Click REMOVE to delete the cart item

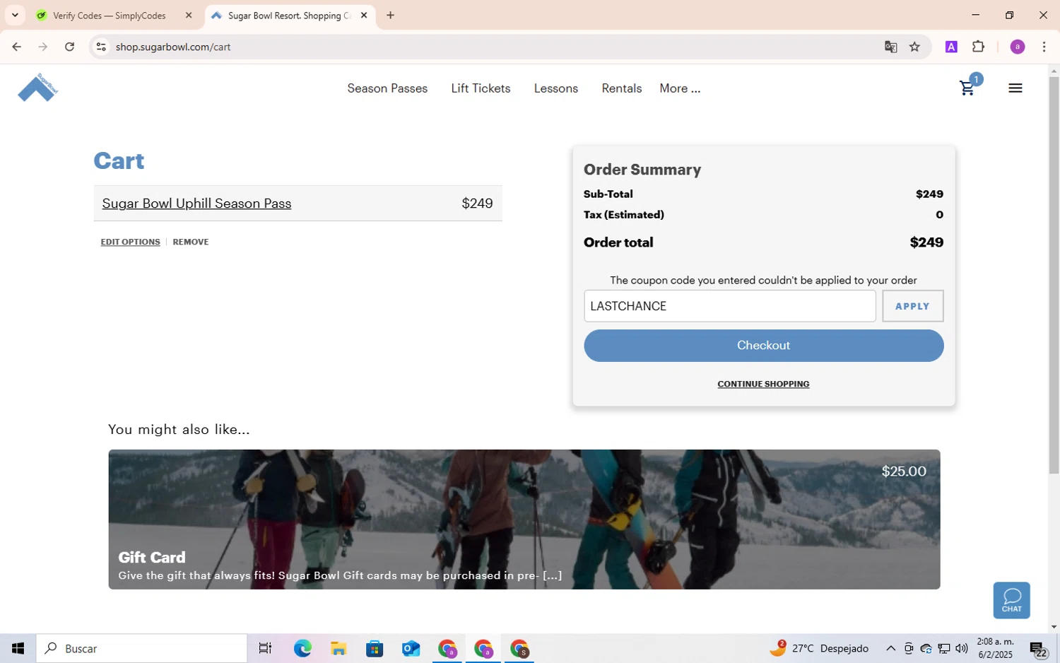pyautogui.click(x=191, y=242)
